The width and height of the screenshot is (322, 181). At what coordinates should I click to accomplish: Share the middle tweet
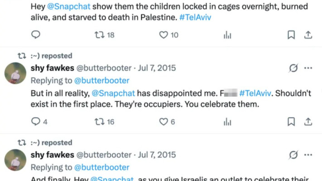pyautogui.click(x=308, y=121)
